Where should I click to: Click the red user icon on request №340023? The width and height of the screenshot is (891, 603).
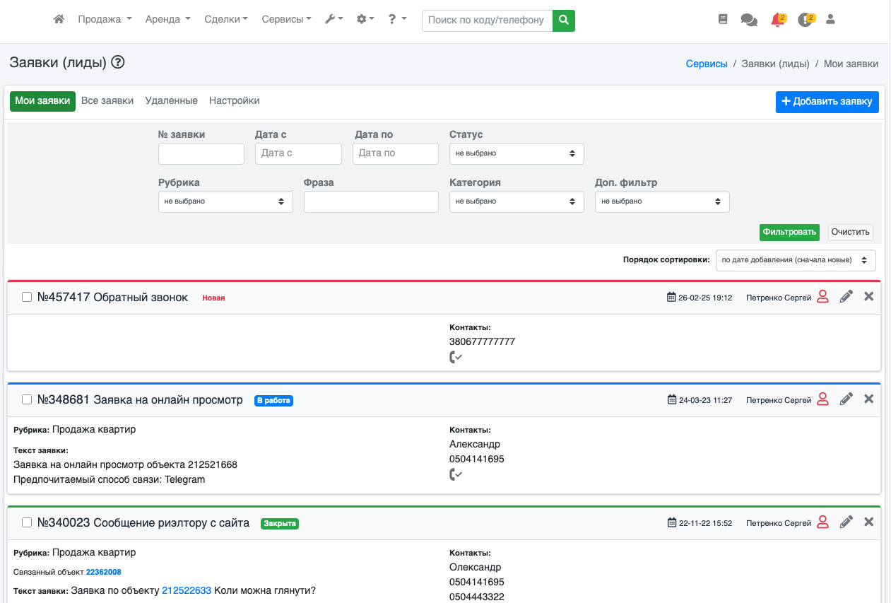pos(822,523)
